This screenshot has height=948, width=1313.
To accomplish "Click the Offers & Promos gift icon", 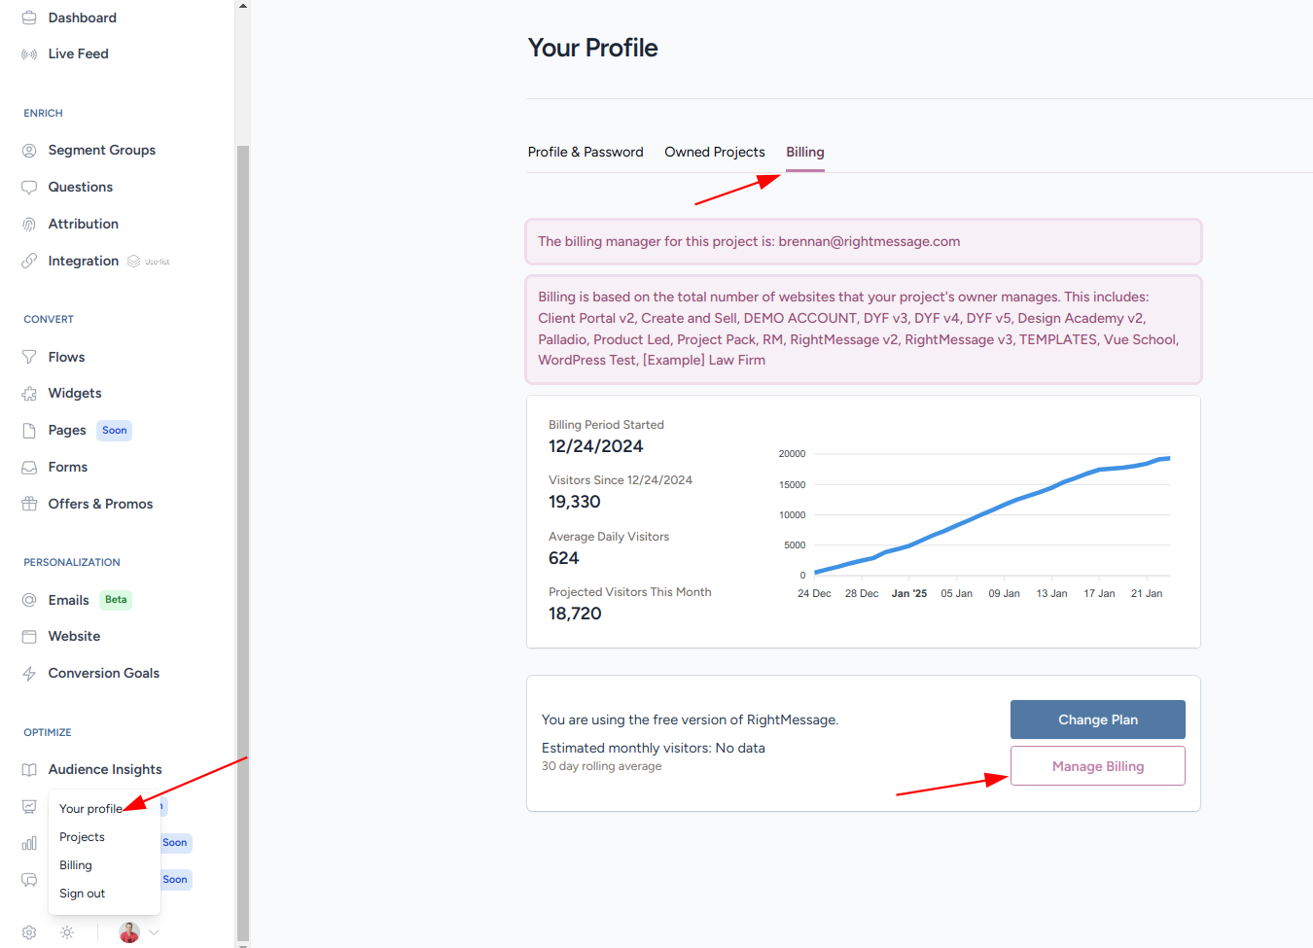I will point(29,504).
